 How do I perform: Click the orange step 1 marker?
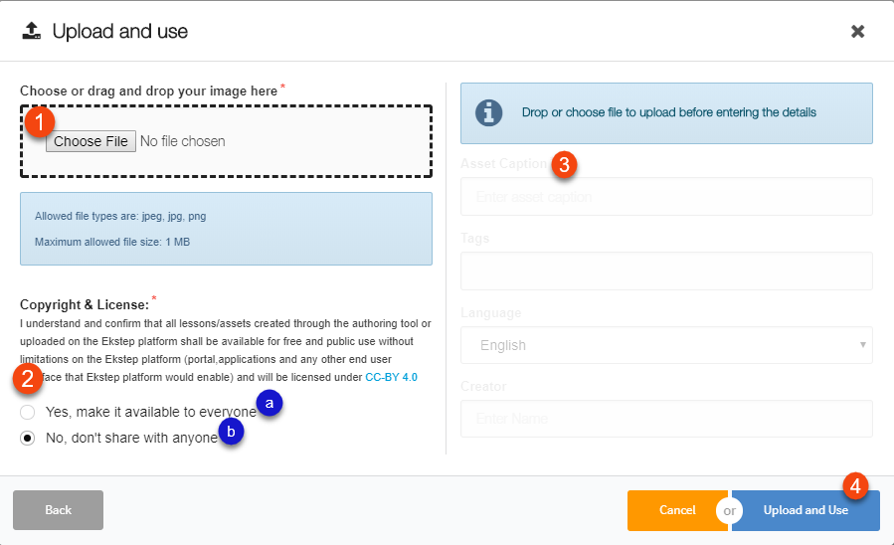pos(40,123)
